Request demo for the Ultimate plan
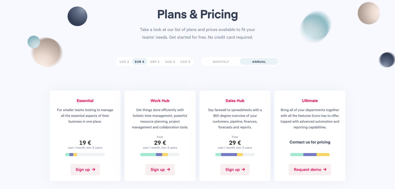 (x=310, y=170)
